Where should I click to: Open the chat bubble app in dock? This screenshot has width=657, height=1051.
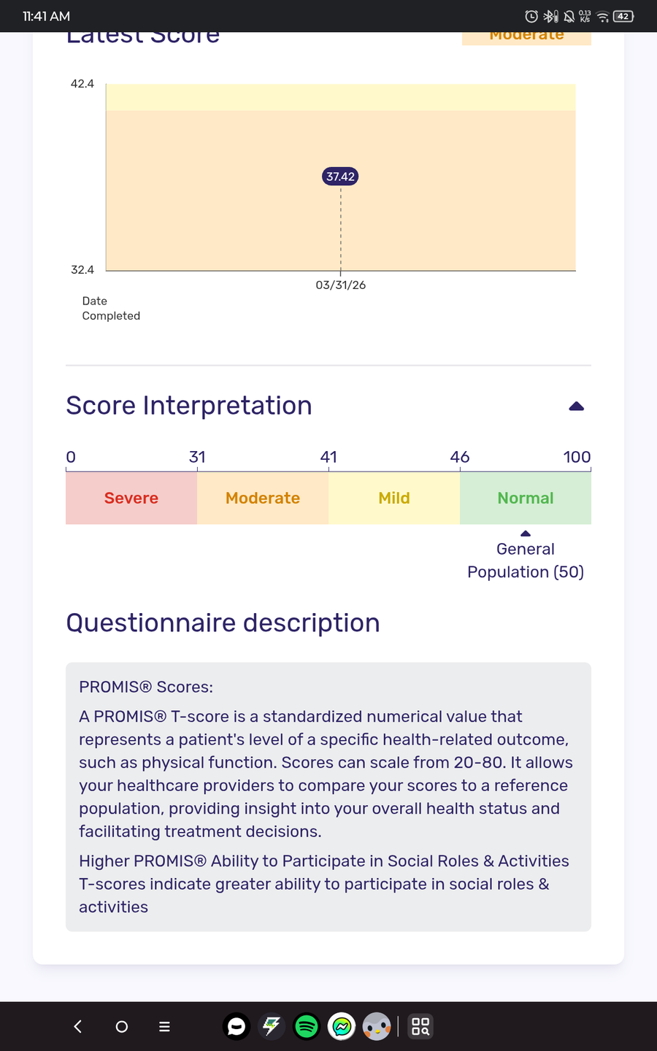[x=237, y=1027]
